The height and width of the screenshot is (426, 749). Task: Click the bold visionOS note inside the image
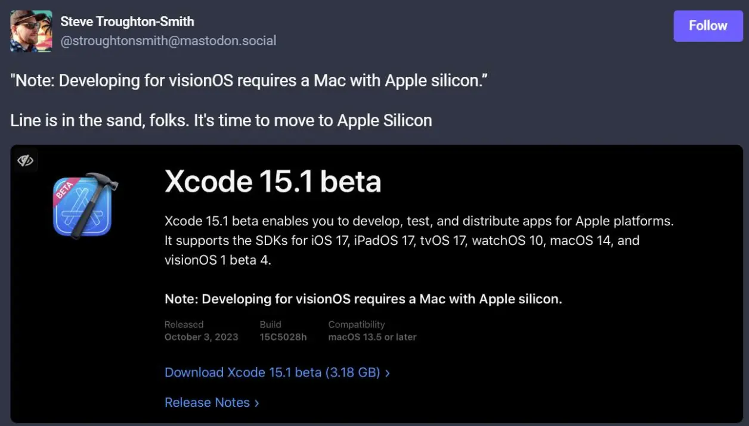click(x=363, y=299)
